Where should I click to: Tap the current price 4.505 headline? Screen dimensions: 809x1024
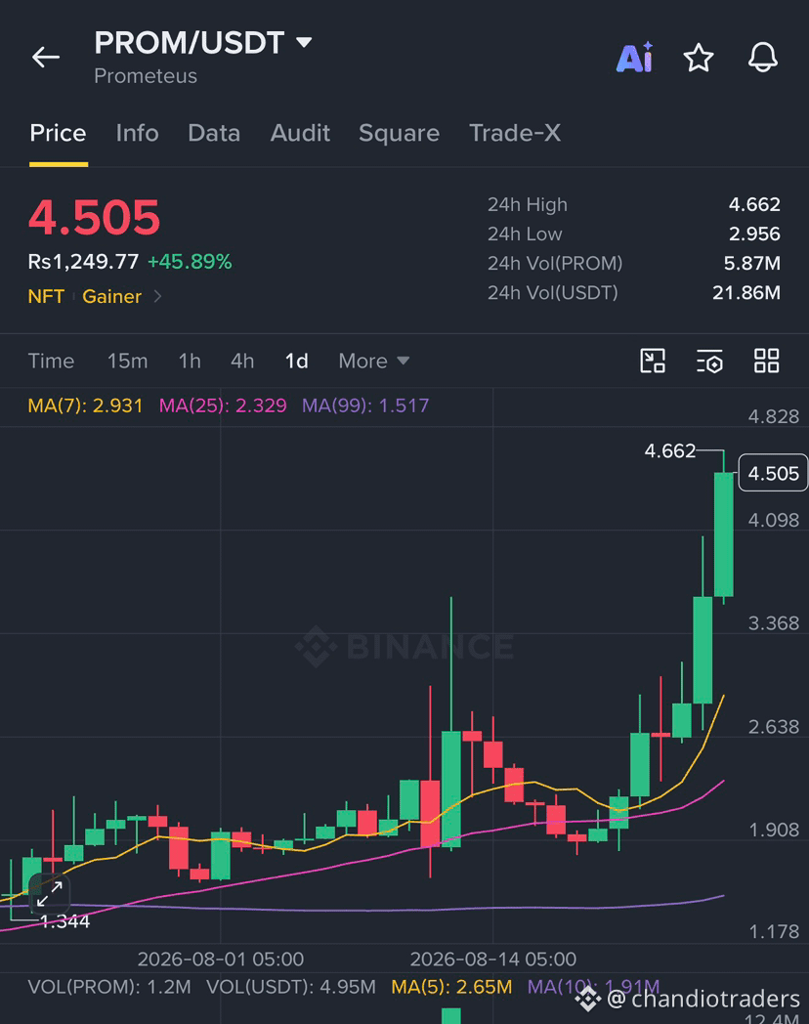coord(94,218)
